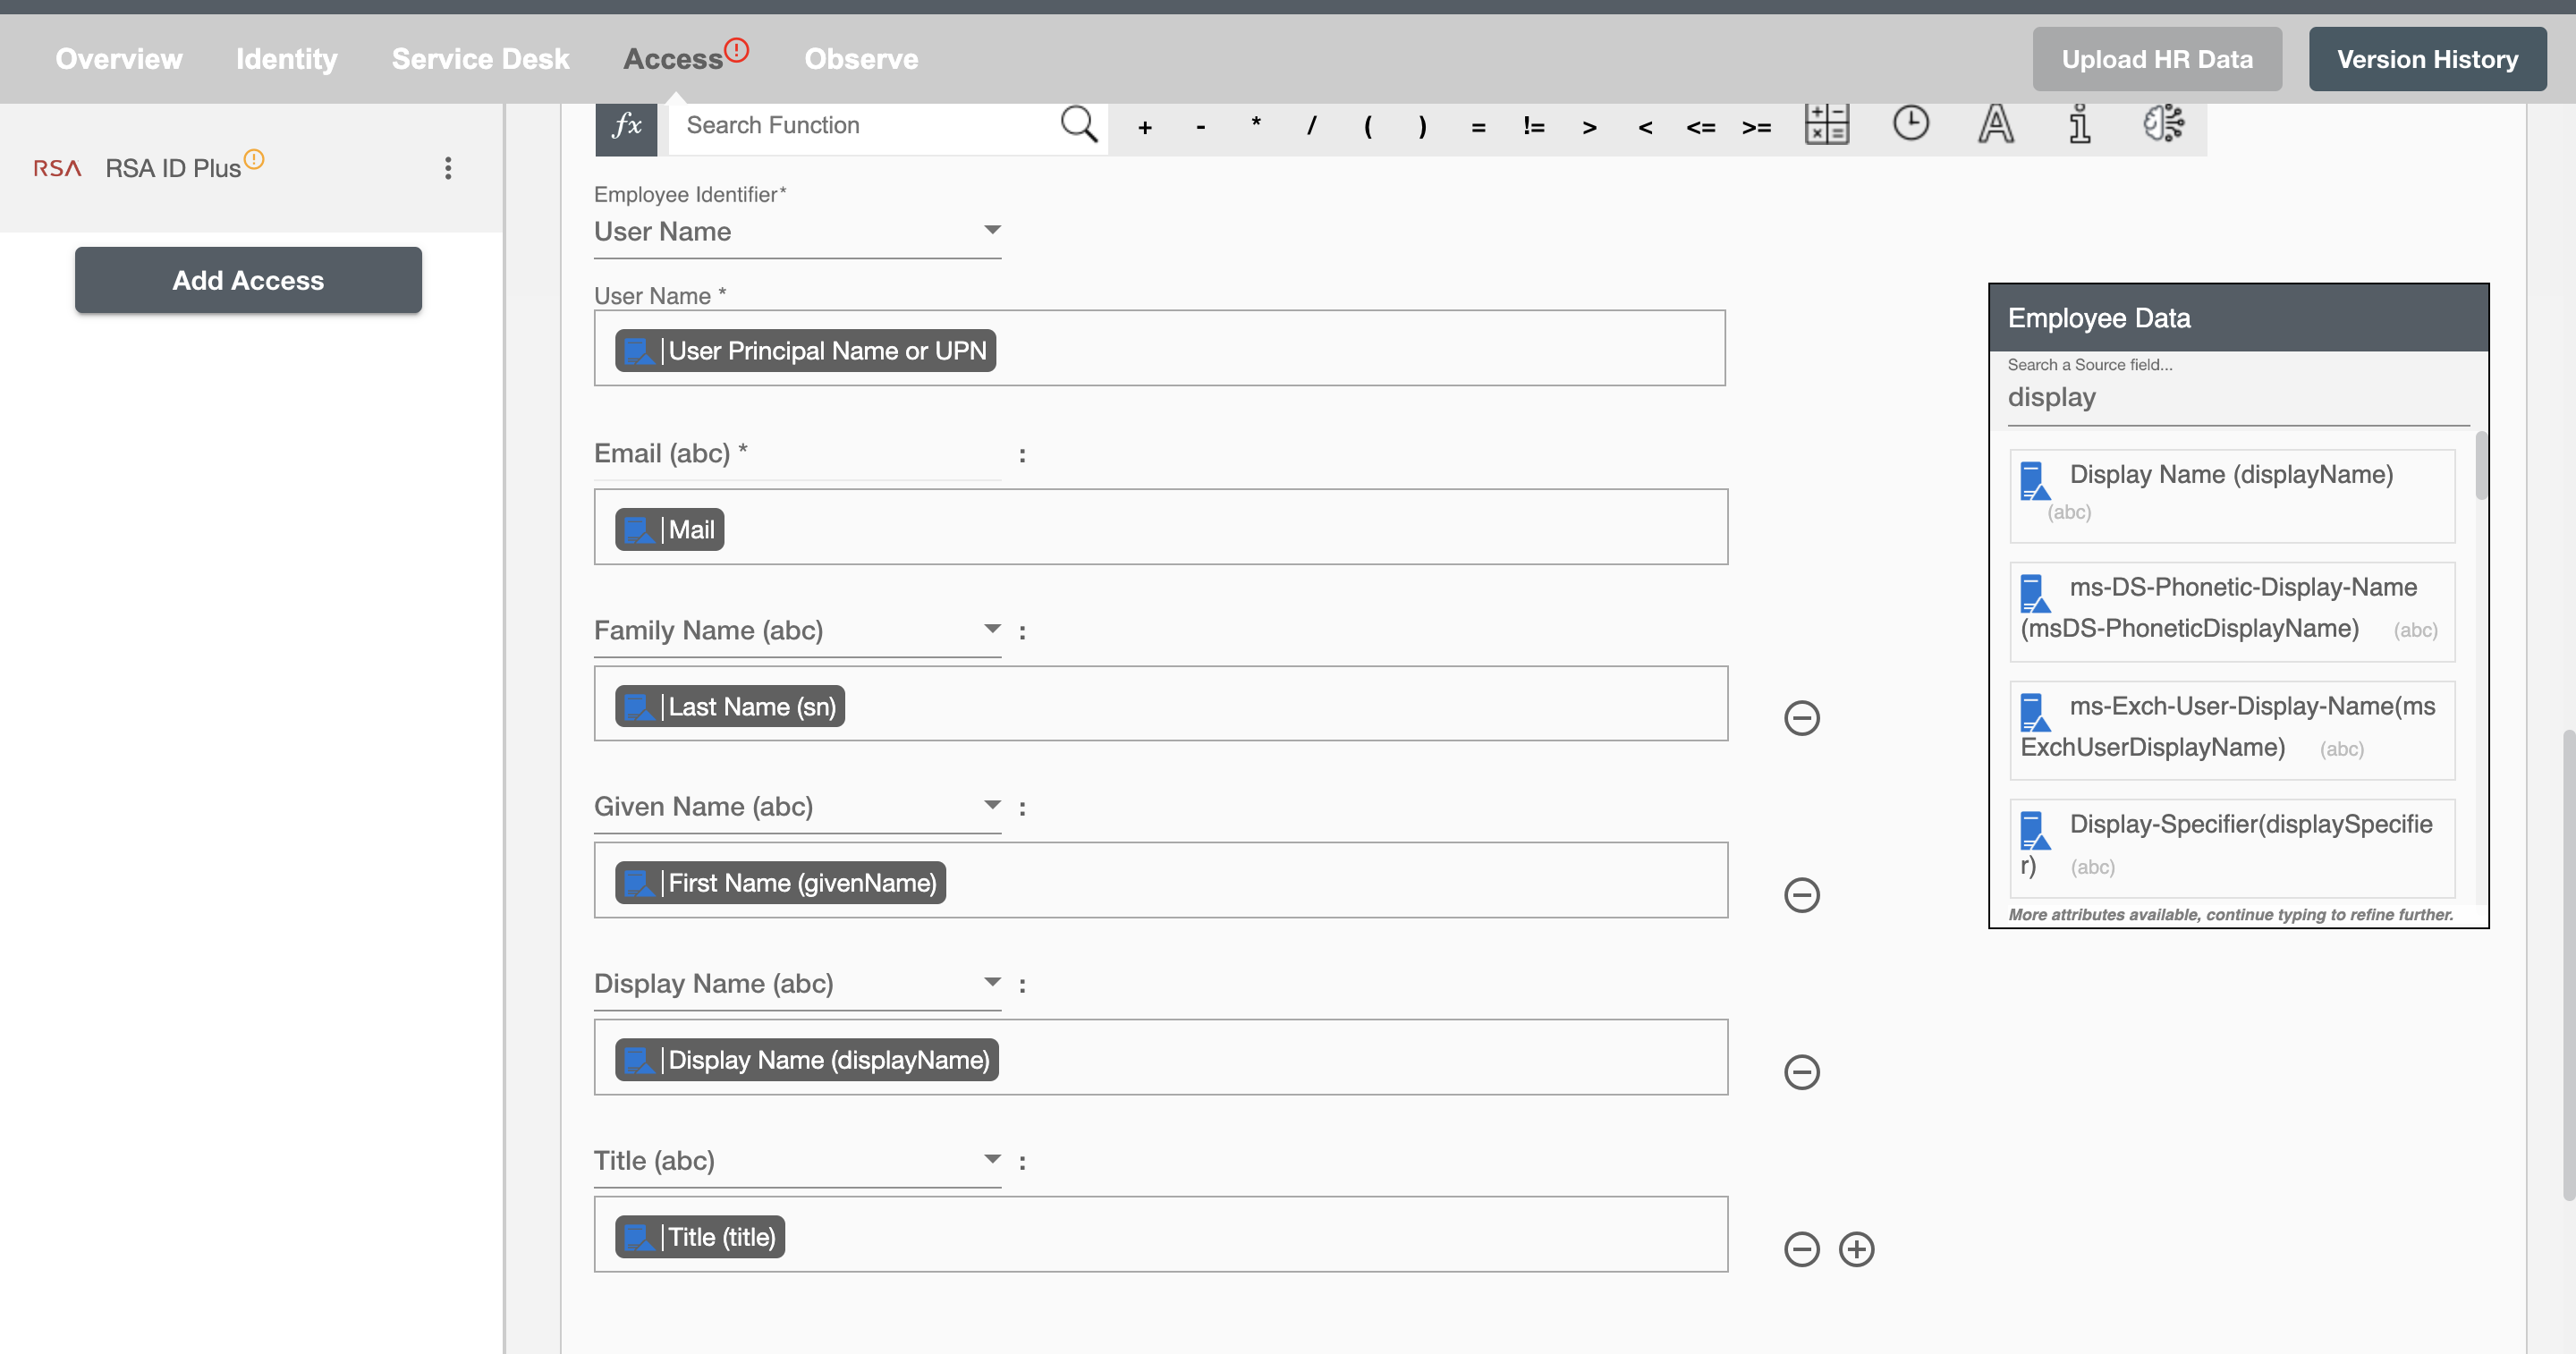Remove the Title mapping row

coord(1802,1249)
